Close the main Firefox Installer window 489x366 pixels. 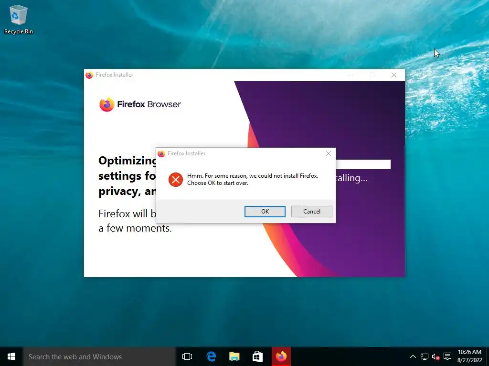tap(394, 75)
